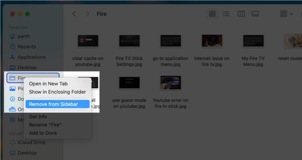Screen dimensions: 302x160
Task: Select reset router image thumbnail
Action: pyautogui.click(x=293, y=41)
